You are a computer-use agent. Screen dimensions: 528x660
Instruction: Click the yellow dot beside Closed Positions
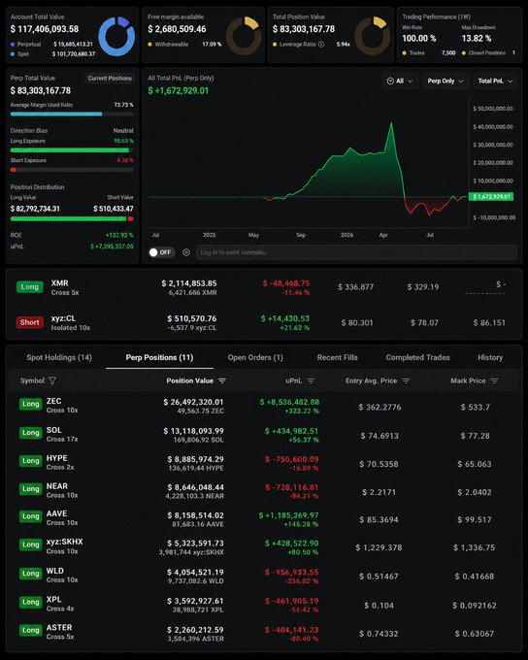pos(464,53)
